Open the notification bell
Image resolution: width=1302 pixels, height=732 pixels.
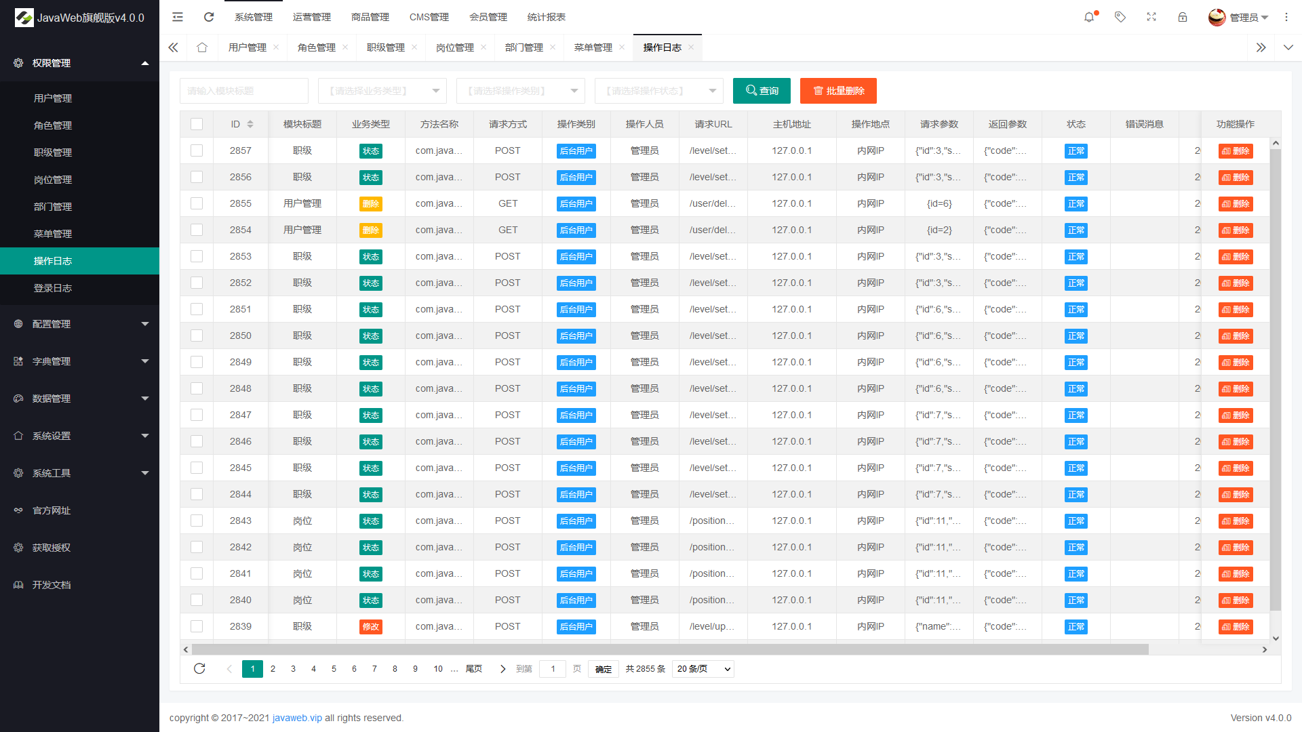(x=1089, y=17)
